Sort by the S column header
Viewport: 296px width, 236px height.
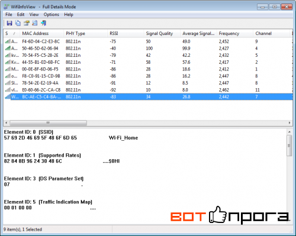[x=12, y=33]
